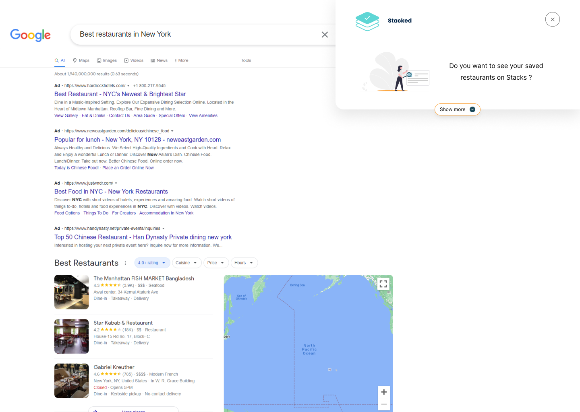Expand neweastgarden ad URL dropdown arrow
The width and height of the screenshot is (580, 412).
172,131
